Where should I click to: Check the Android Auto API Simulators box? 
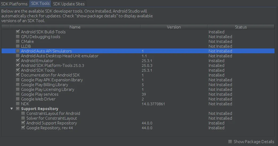[x=18, y=51]
